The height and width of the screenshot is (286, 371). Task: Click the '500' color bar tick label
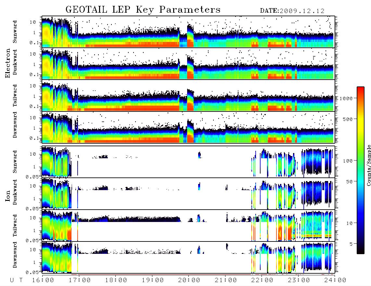348,119
